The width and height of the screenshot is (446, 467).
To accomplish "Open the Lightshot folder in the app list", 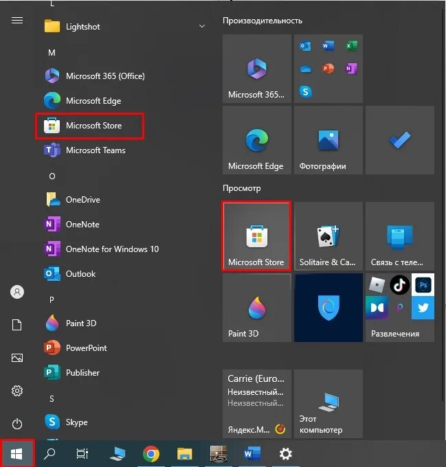I will pos(124,27).
